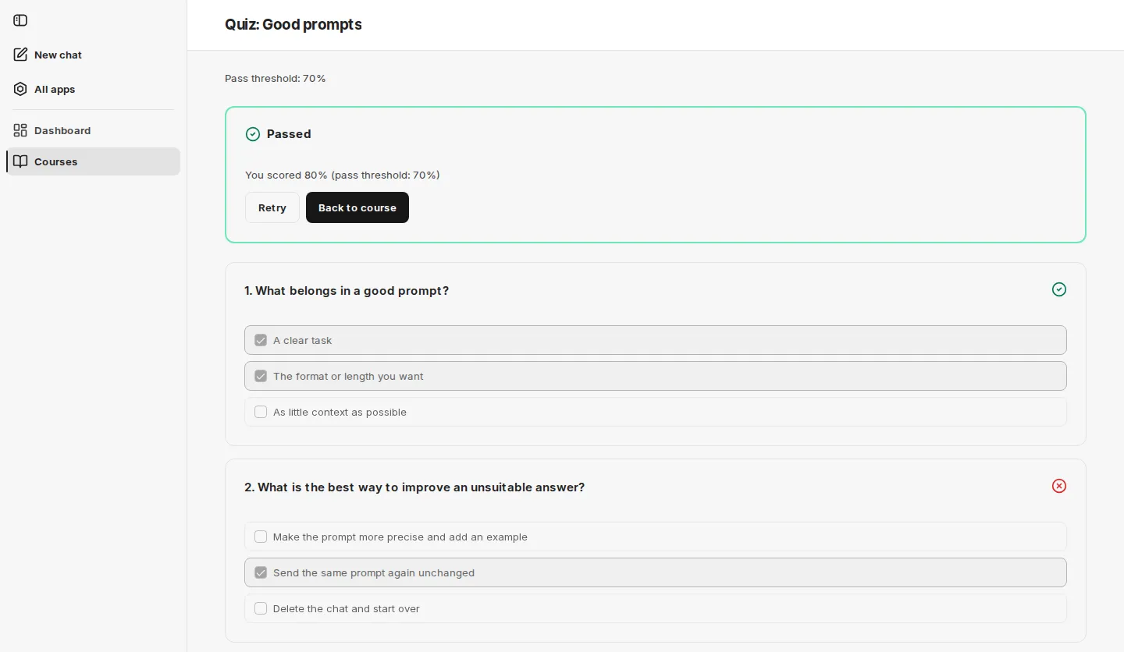The image size is (1124, 652).
Task: Click the Dashboard grid icon
Action: click(x=20, y=130)
